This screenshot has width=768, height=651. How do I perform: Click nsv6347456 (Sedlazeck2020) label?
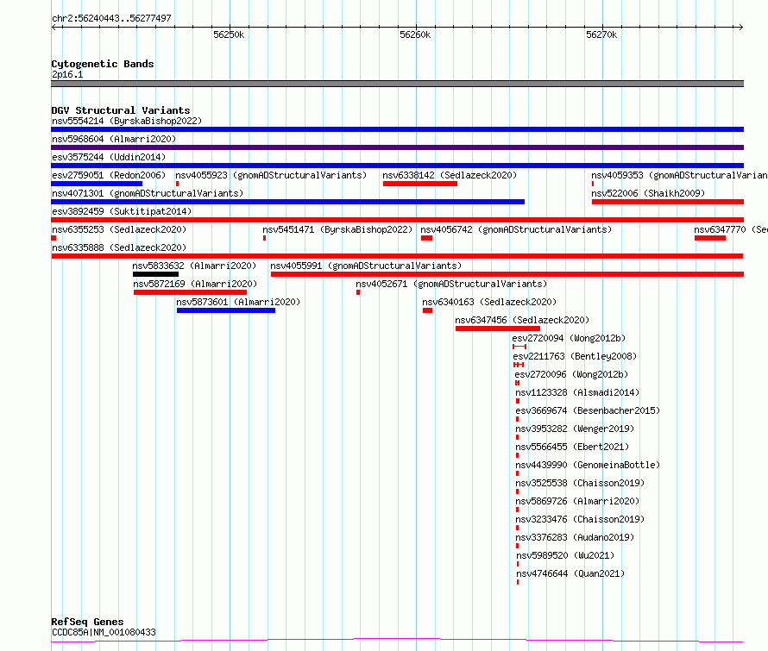click(522, 320)
